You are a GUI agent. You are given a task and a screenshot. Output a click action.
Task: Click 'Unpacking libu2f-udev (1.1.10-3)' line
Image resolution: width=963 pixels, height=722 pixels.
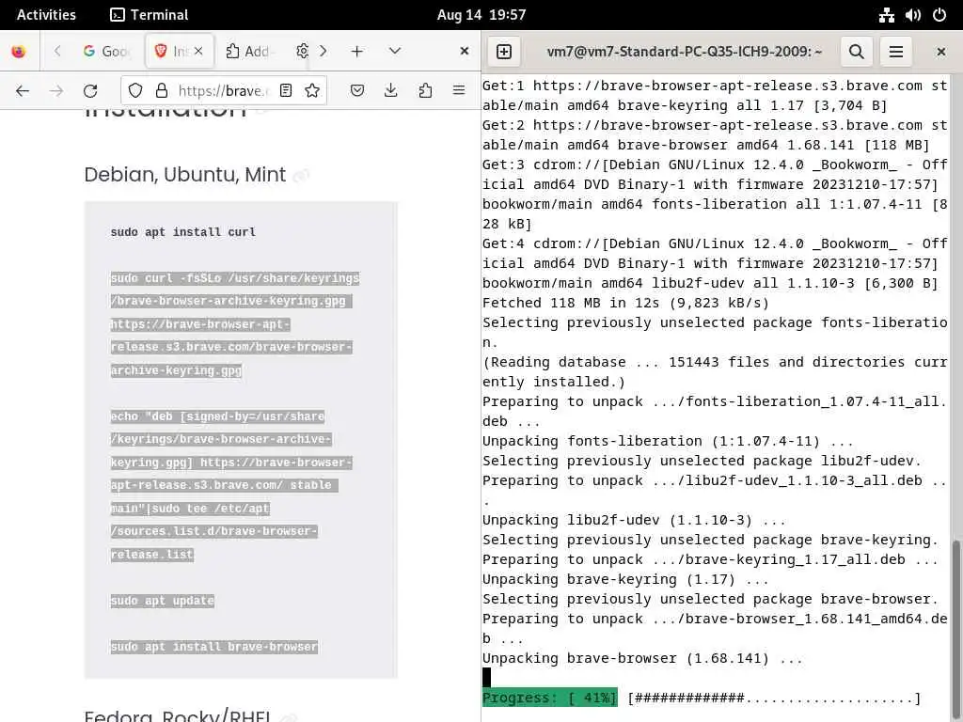(x=634, y=520)
